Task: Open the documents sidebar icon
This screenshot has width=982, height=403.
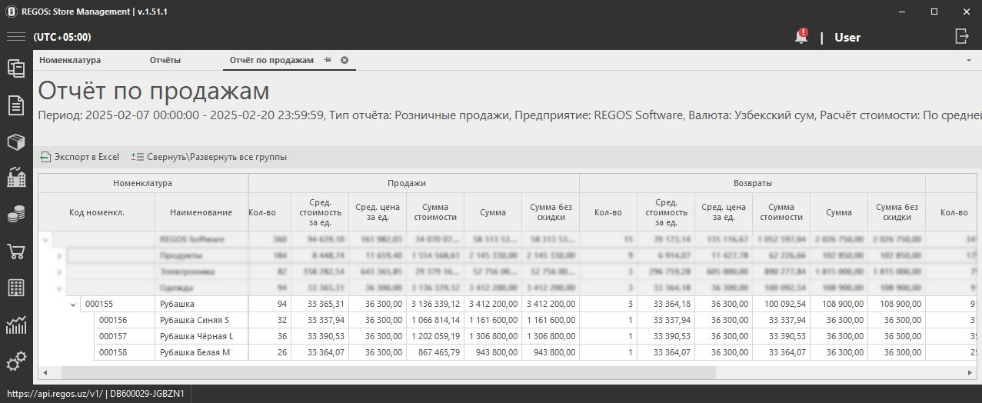Action: tap(16, 105)
